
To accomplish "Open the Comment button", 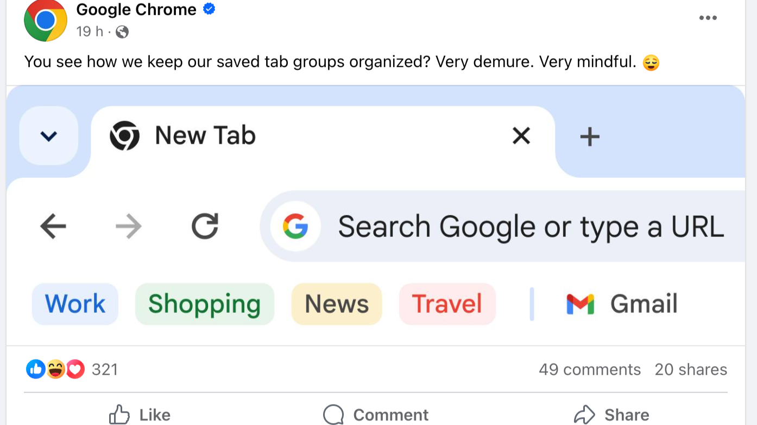I will 376,415.
